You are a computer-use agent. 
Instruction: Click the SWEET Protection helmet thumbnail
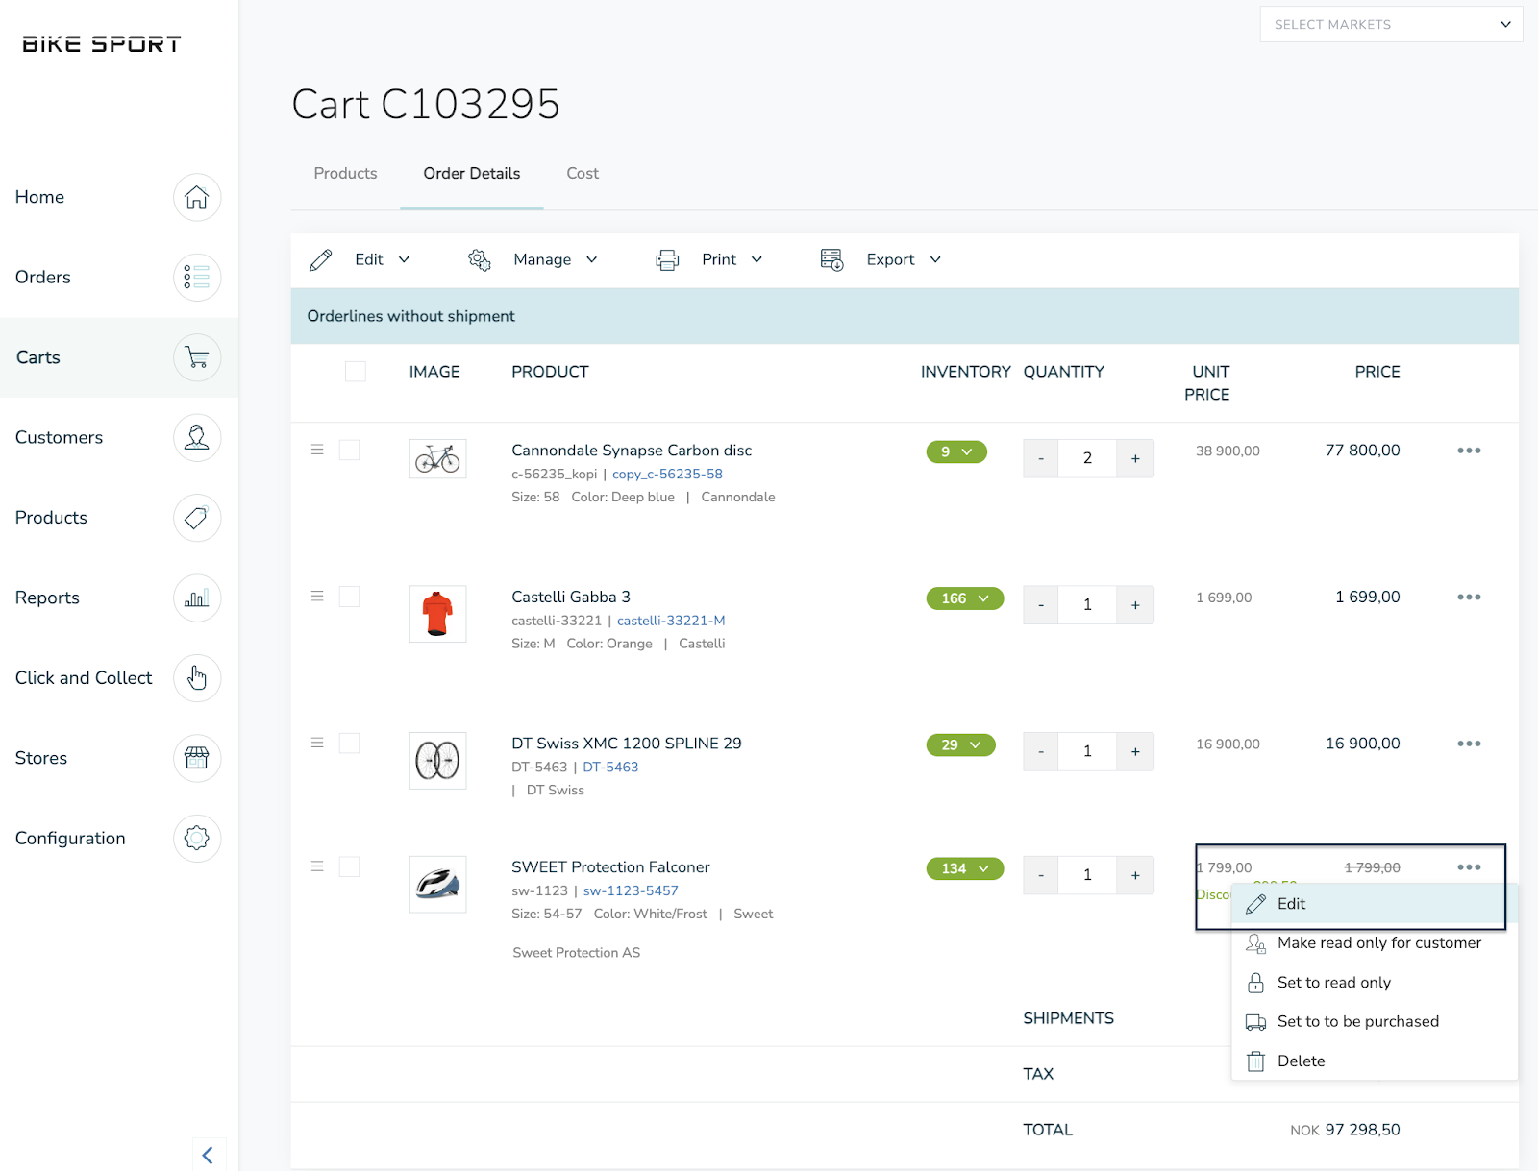(438, 884)
